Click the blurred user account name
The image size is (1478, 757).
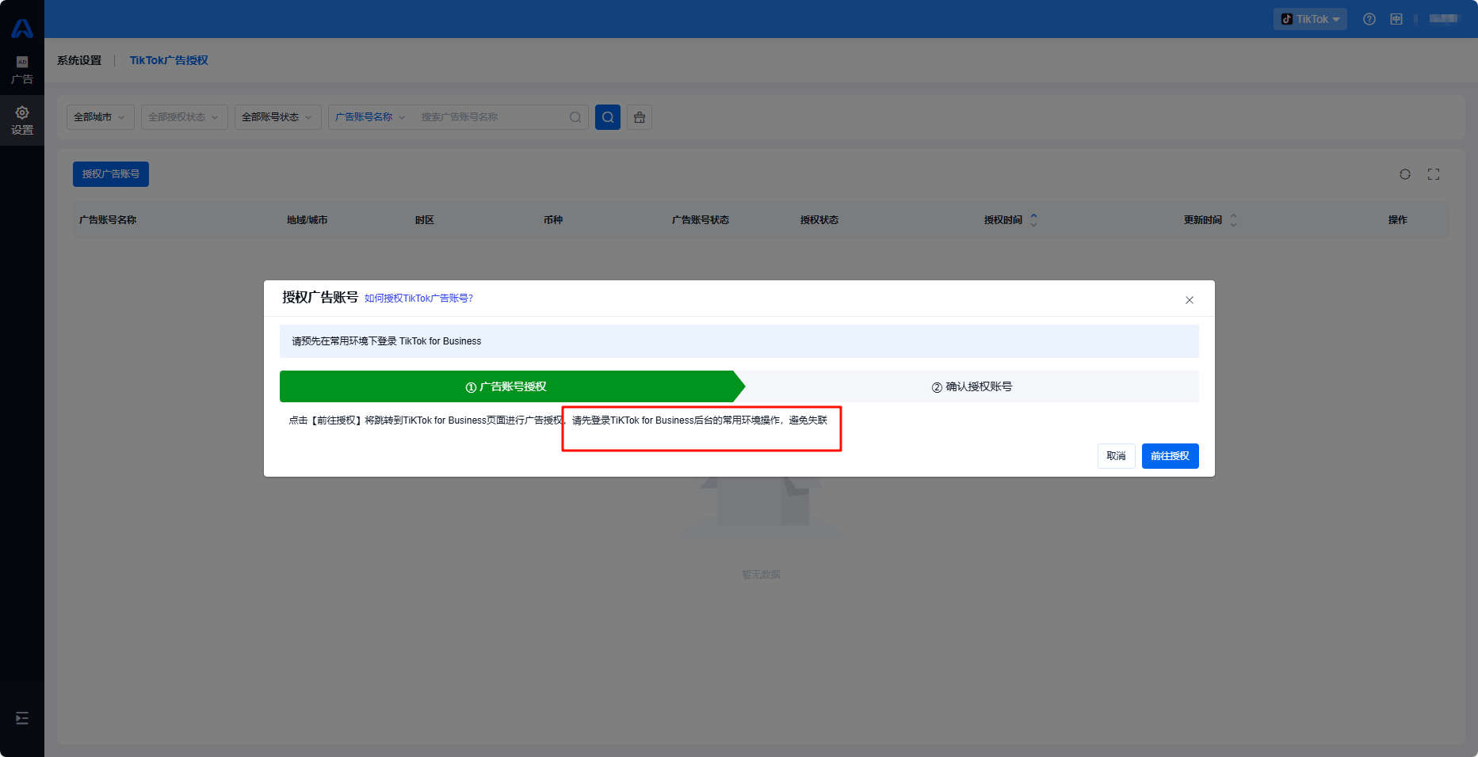coord(1444,18)
